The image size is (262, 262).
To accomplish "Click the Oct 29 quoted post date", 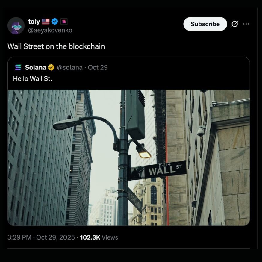I will 98,67.
